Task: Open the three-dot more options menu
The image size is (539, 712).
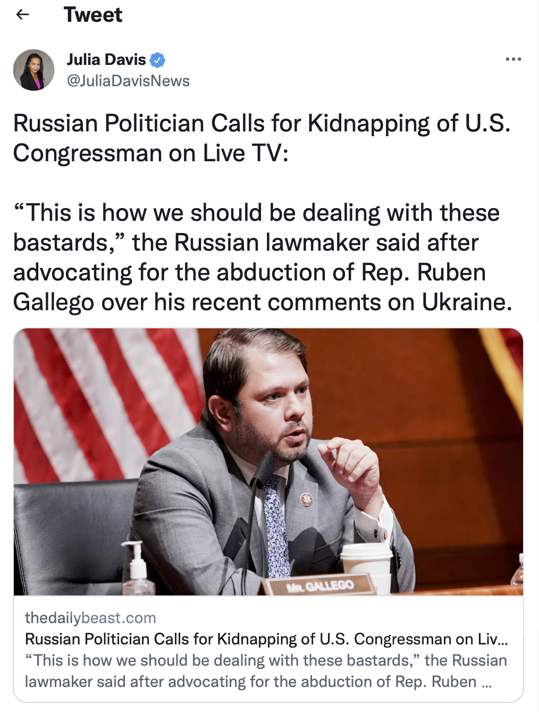Action: (x=513, y=59)
